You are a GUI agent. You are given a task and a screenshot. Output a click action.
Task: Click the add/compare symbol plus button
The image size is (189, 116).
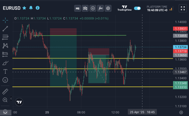pos(93,8)
